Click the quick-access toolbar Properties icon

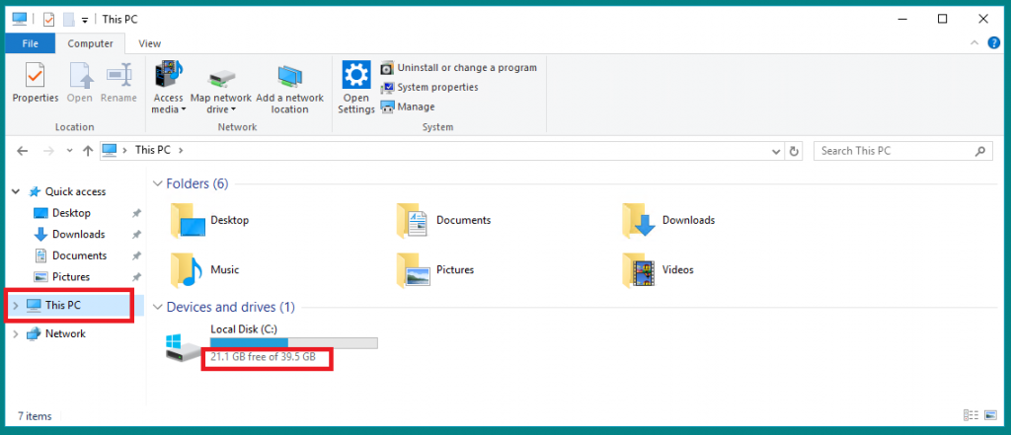[49, 20]
